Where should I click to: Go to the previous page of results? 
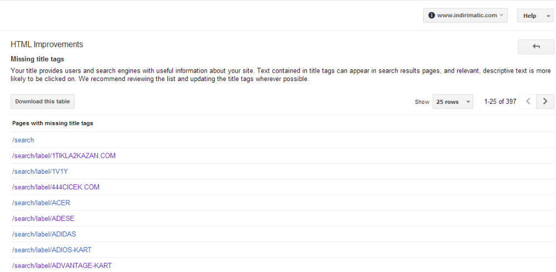pos(528,102)
